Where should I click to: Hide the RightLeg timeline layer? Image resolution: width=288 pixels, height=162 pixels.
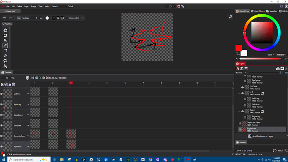pos(2,104)
